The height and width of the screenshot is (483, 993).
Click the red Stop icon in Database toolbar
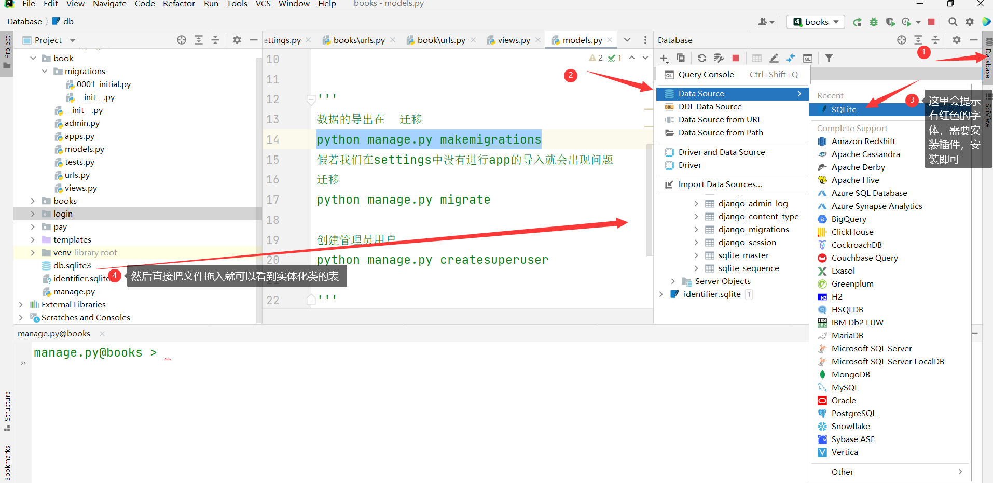pos(736,58)
